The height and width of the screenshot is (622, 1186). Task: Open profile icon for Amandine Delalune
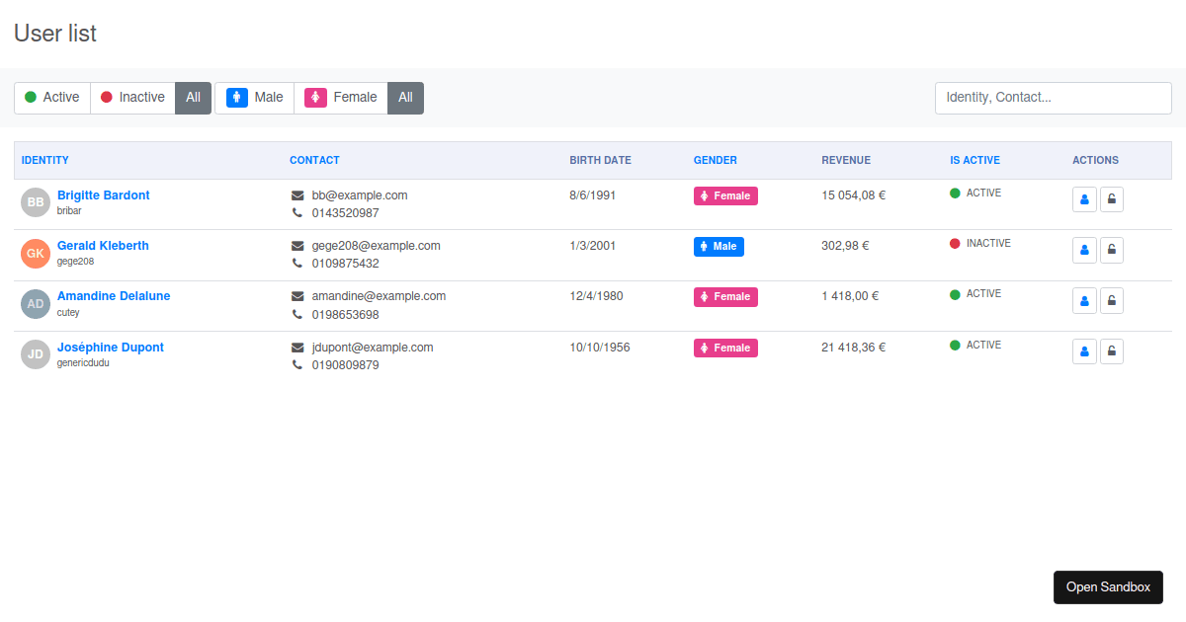tap(1084, 300)
